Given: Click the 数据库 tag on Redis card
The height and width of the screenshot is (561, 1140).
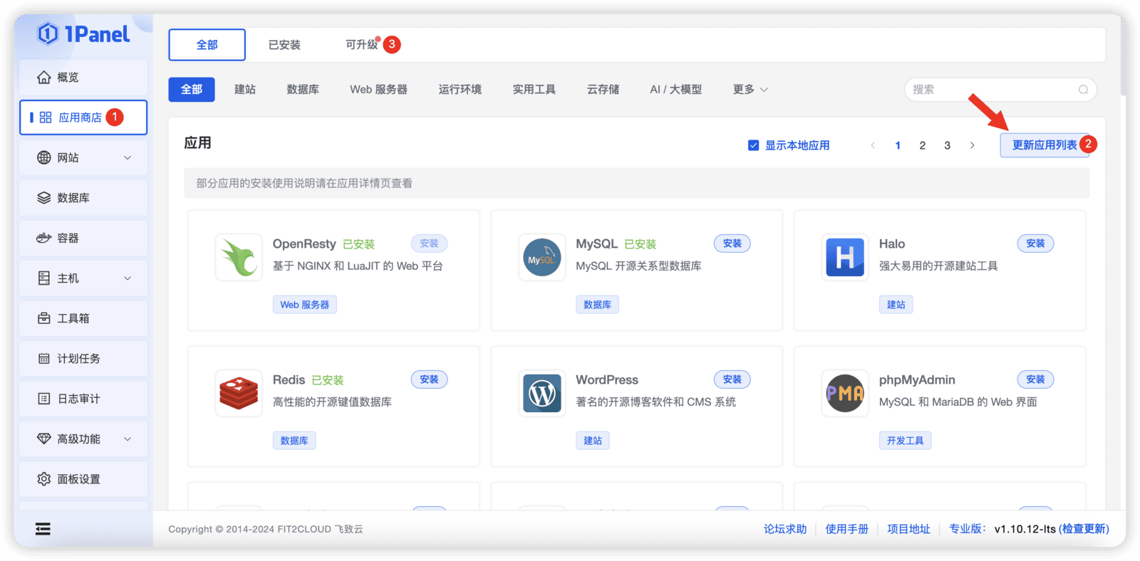Looking at the screenshot, I should click(x=294, y=441).
